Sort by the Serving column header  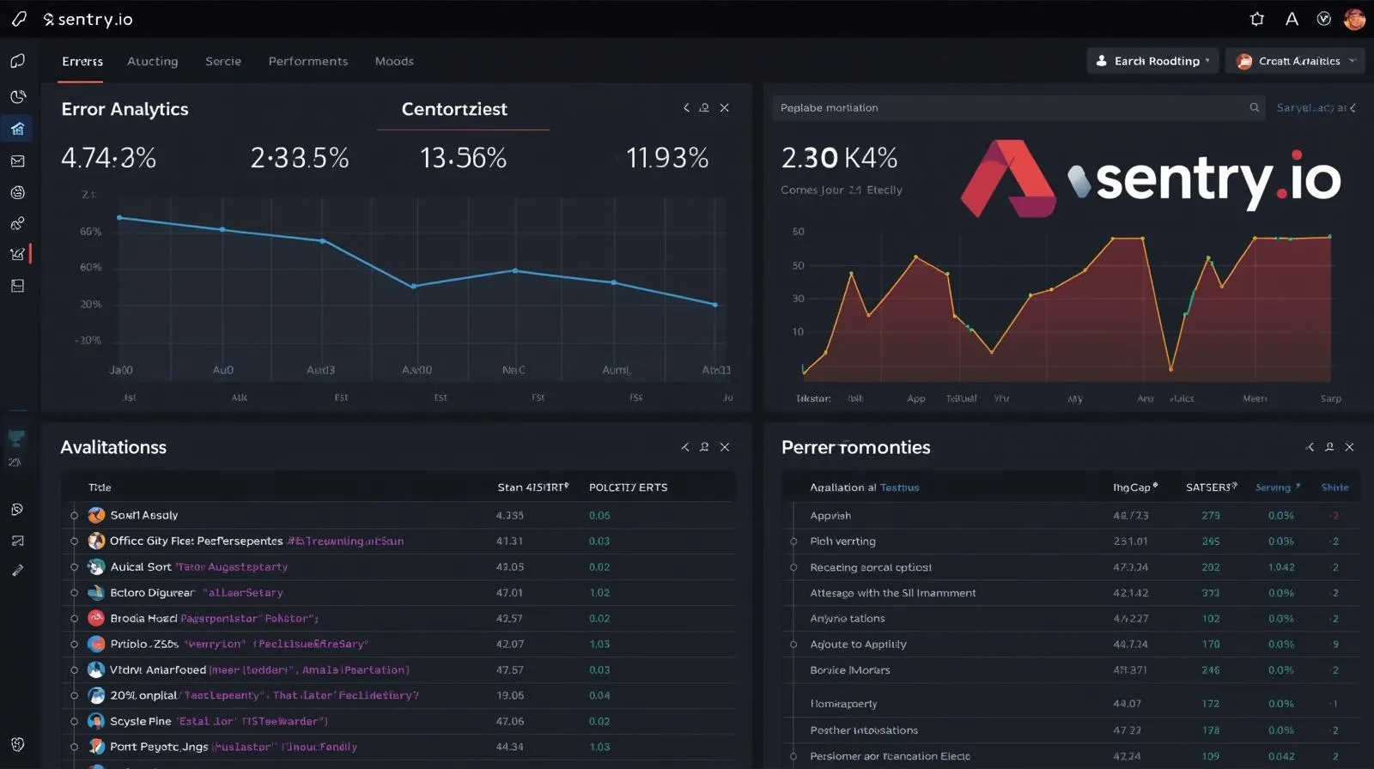1277,487
